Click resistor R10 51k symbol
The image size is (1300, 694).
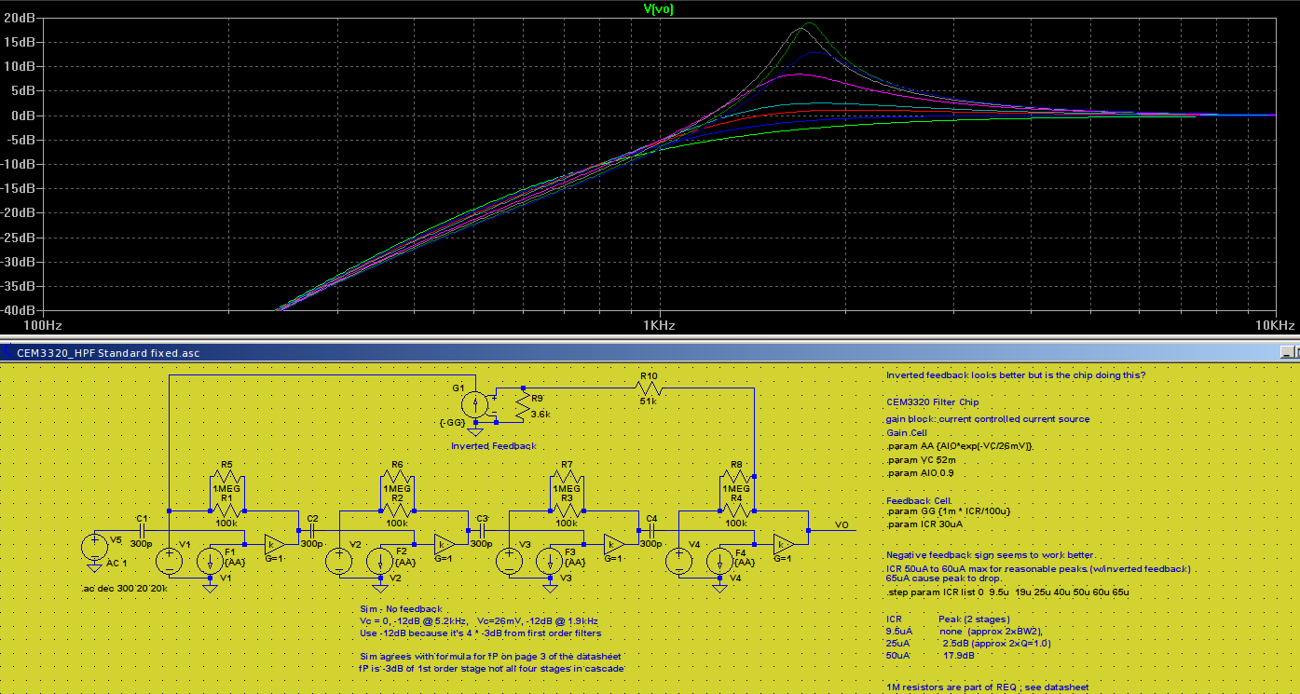(x=649, y=388)
